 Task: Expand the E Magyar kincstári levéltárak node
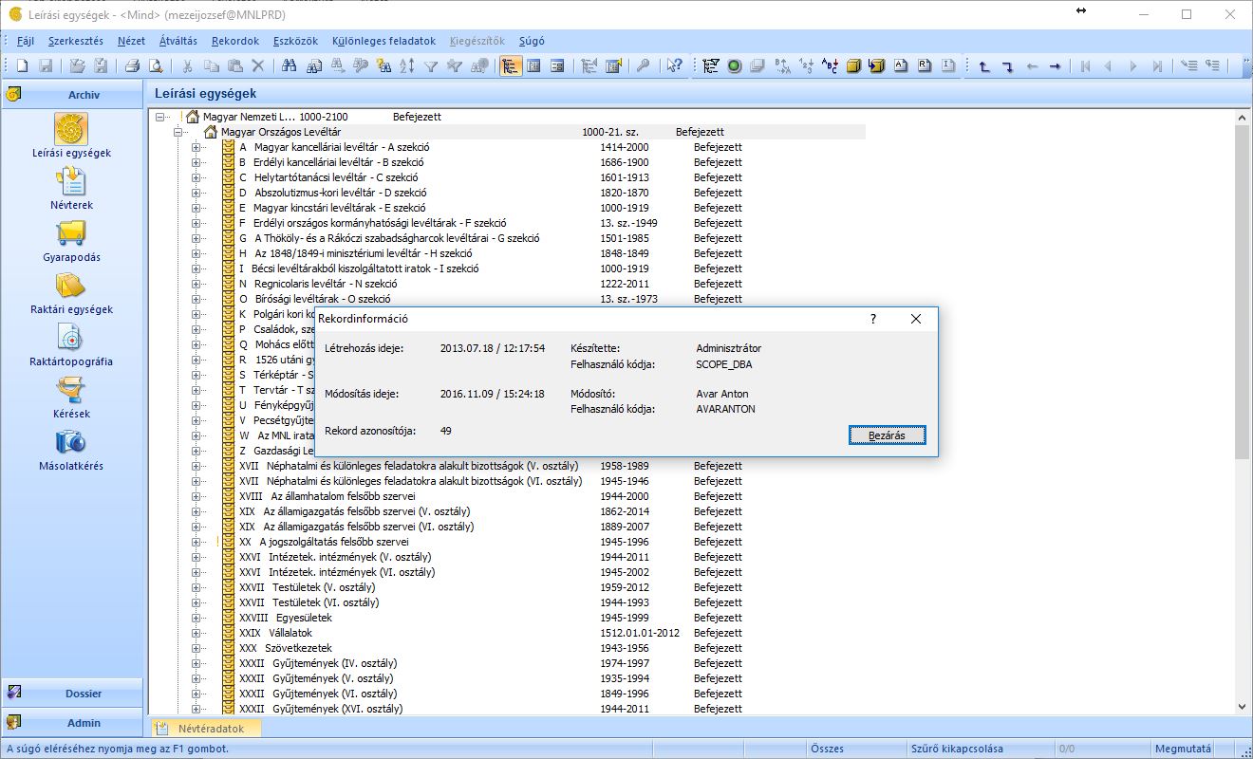click(196, 208)
